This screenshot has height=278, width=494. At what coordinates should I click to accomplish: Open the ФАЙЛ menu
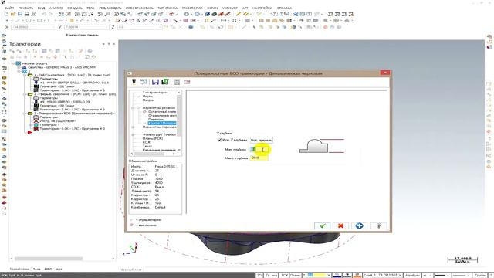click(9, 8)
